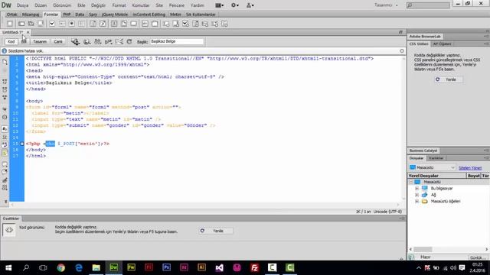490x275 pixels.
Task: Click Yenile button in Özellikler panel
Action: (x=216, y=231)
